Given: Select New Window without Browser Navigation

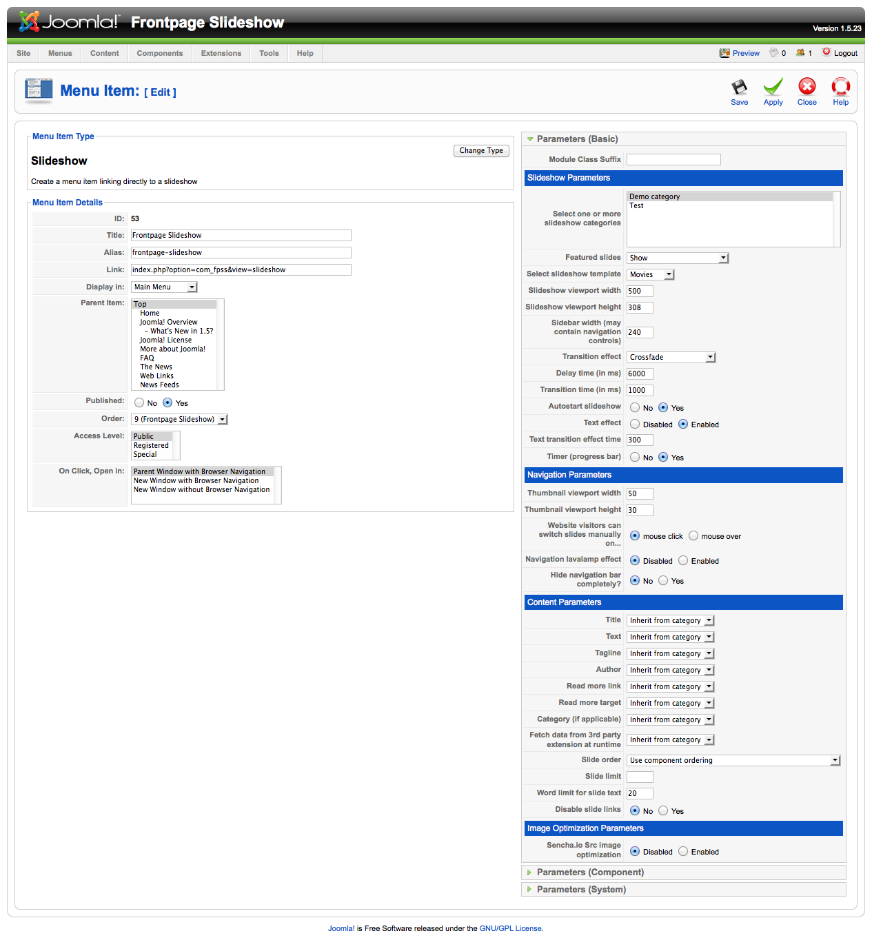Looking at the screenshot, I should pos(202,490).
